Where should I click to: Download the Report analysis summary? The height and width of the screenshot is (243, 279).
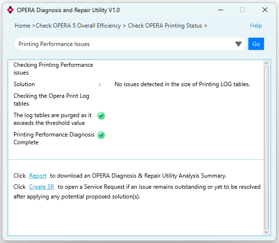point(38,176)
